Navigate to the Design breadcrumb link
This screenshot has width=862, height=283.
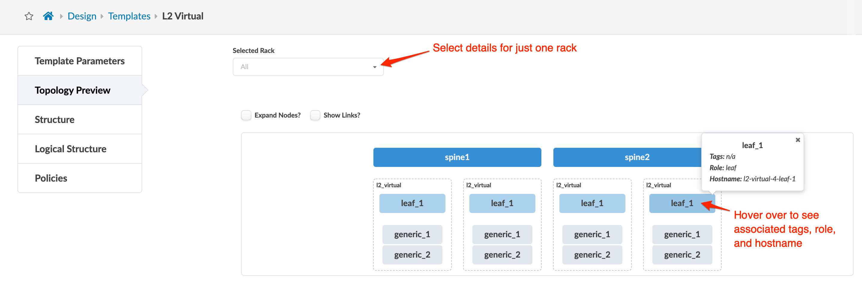click(x=82, y=16)
